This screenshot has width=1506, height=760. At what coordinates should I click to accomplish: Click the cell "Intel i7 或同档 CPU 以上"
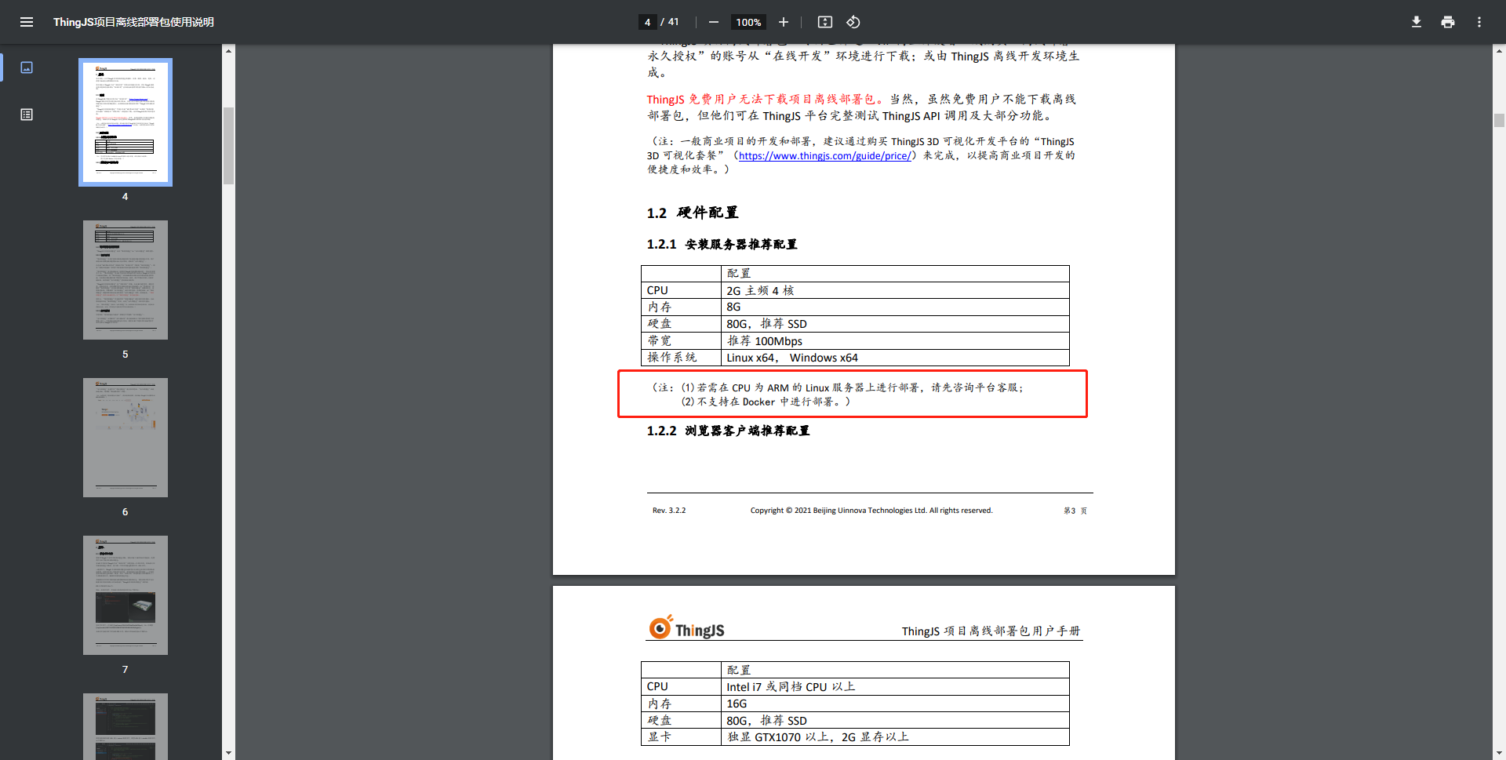pos(895,686)
